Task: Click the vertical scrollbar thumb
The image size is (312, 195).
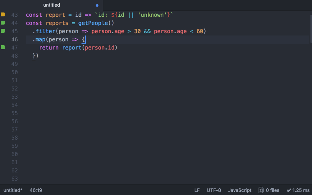Action: (x=311, y=29)
